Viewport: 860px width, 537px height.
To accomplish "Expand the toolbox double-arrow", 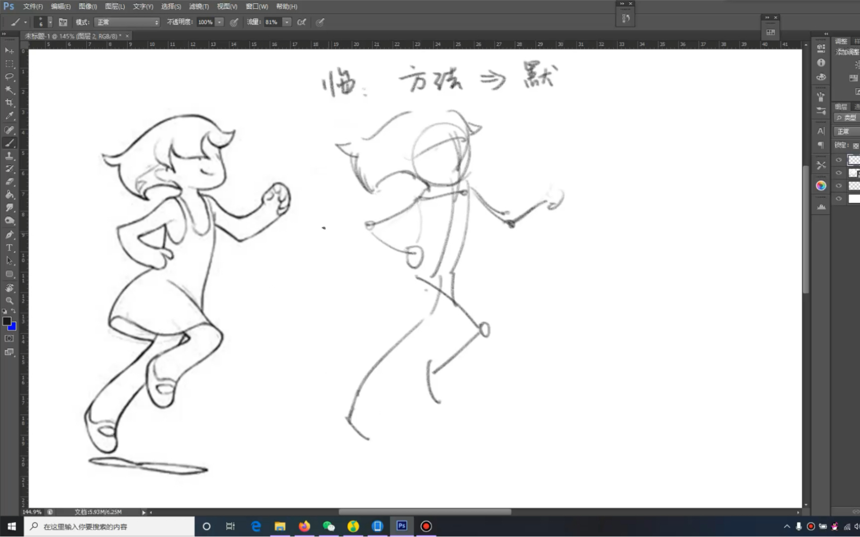I will point(4,34).
